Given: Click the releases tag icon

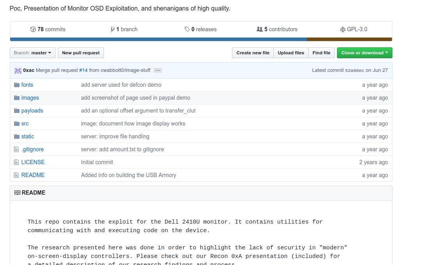Looking at the screenshot, I should [x=187, y=29].
